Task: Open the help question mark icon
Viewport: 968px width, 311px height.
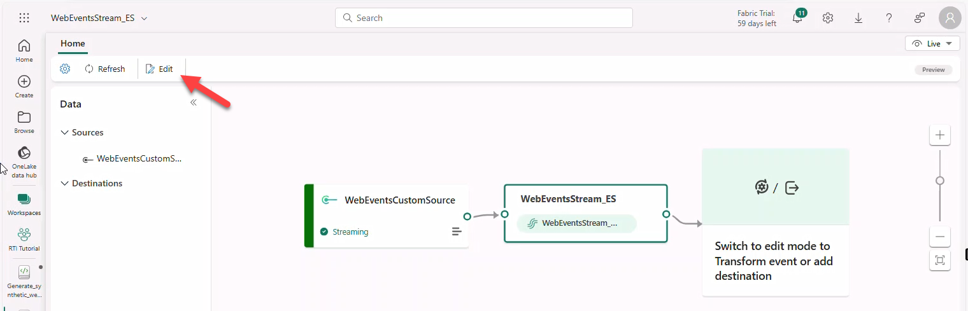Action: 889,18
